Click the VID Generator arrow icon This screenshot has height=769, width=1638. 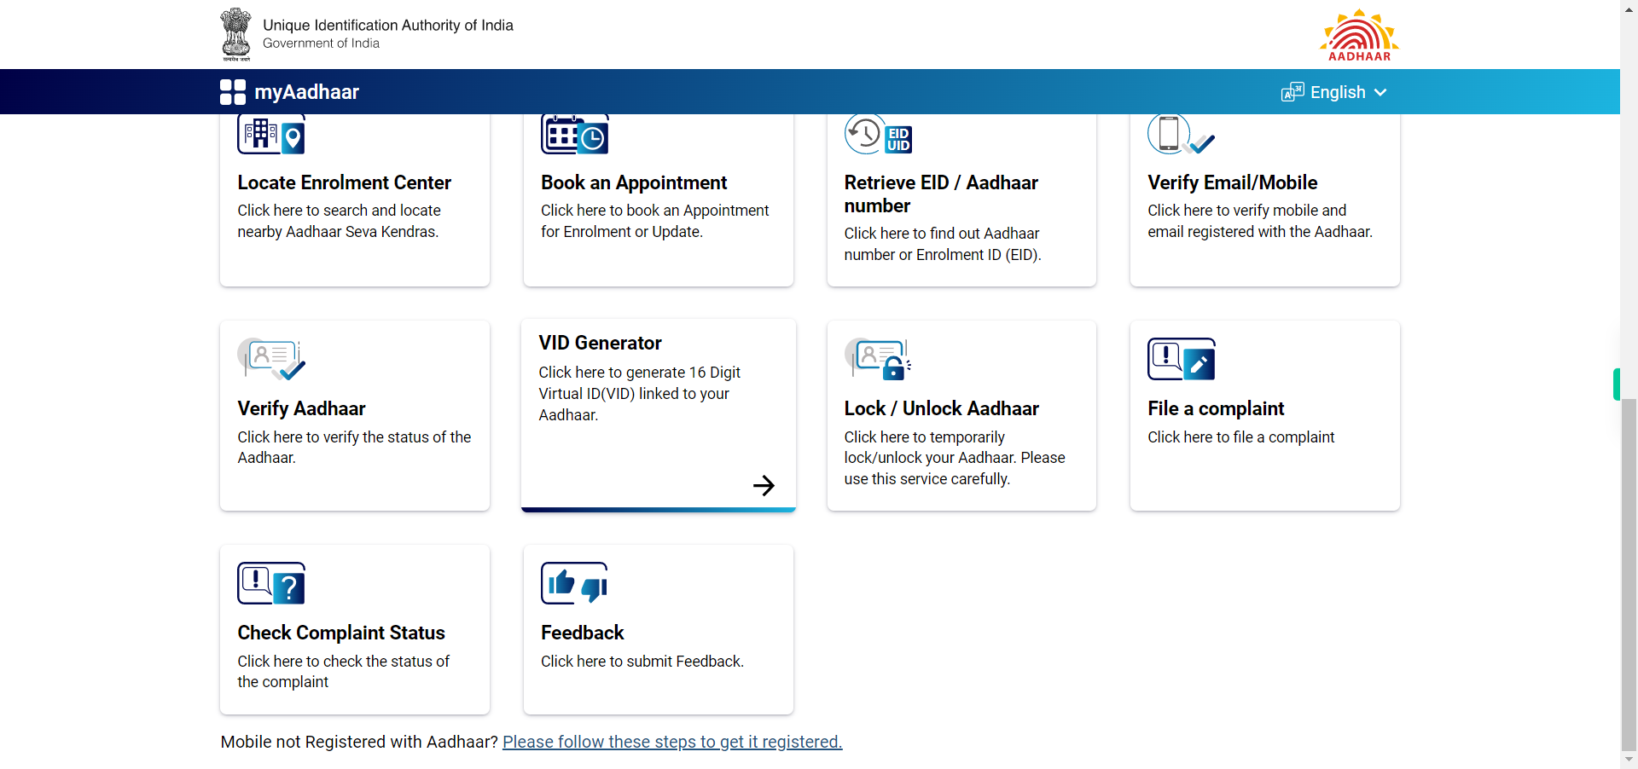click(x=764, y=485)
